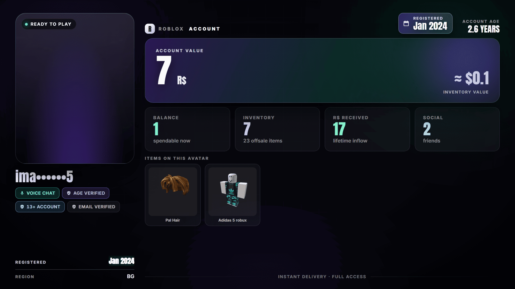The width and height of the screenshot is (515, 289).
Task: Click the Account Value banner
Action: [322, 70]
